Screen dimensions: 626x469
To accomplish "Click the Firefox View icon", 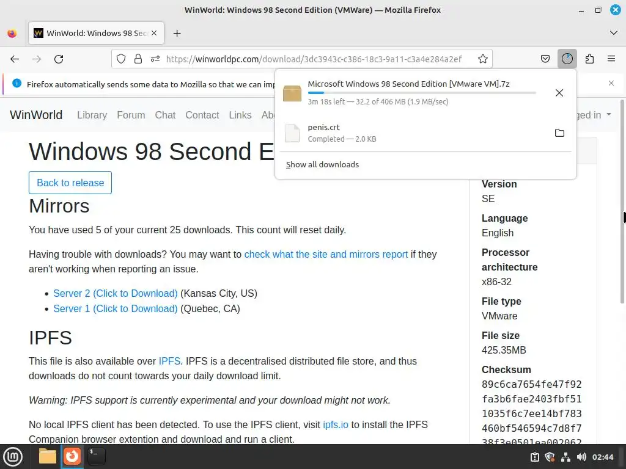I will click(x=12, y=34).
